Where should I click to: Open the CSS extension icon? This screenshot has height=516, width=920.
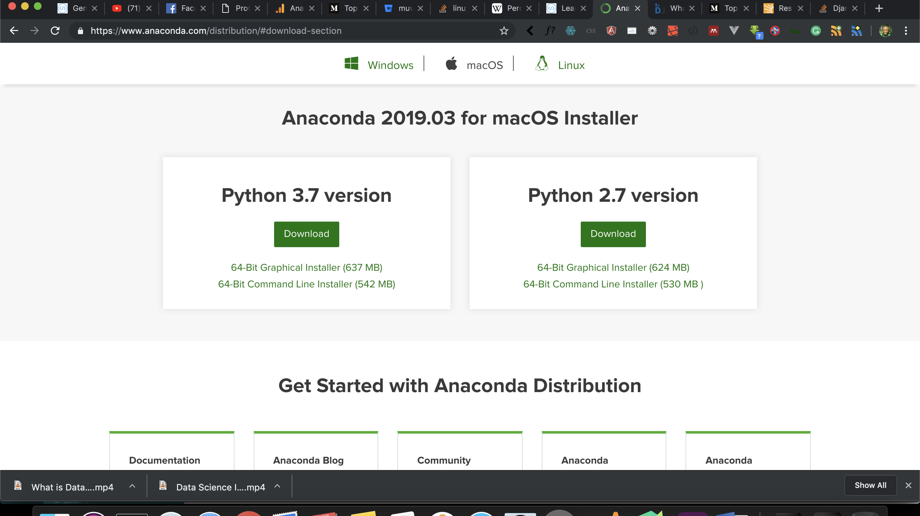tap(591, 31)
